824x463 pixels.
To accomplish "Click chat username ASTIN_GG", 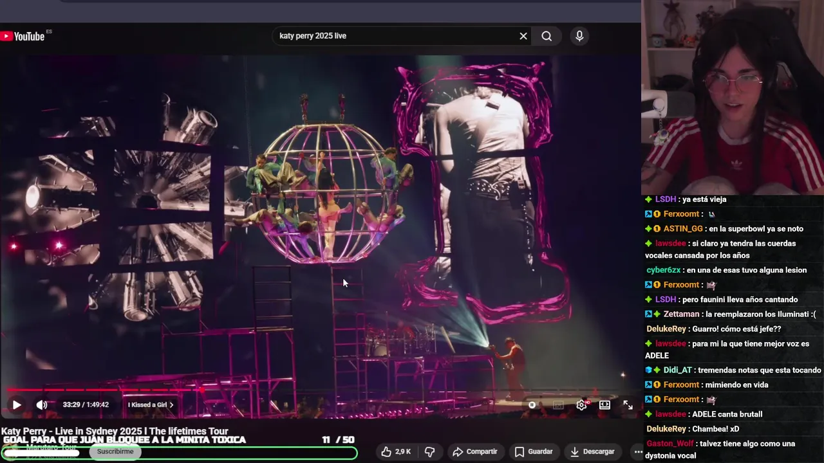I will click(683, 229).
